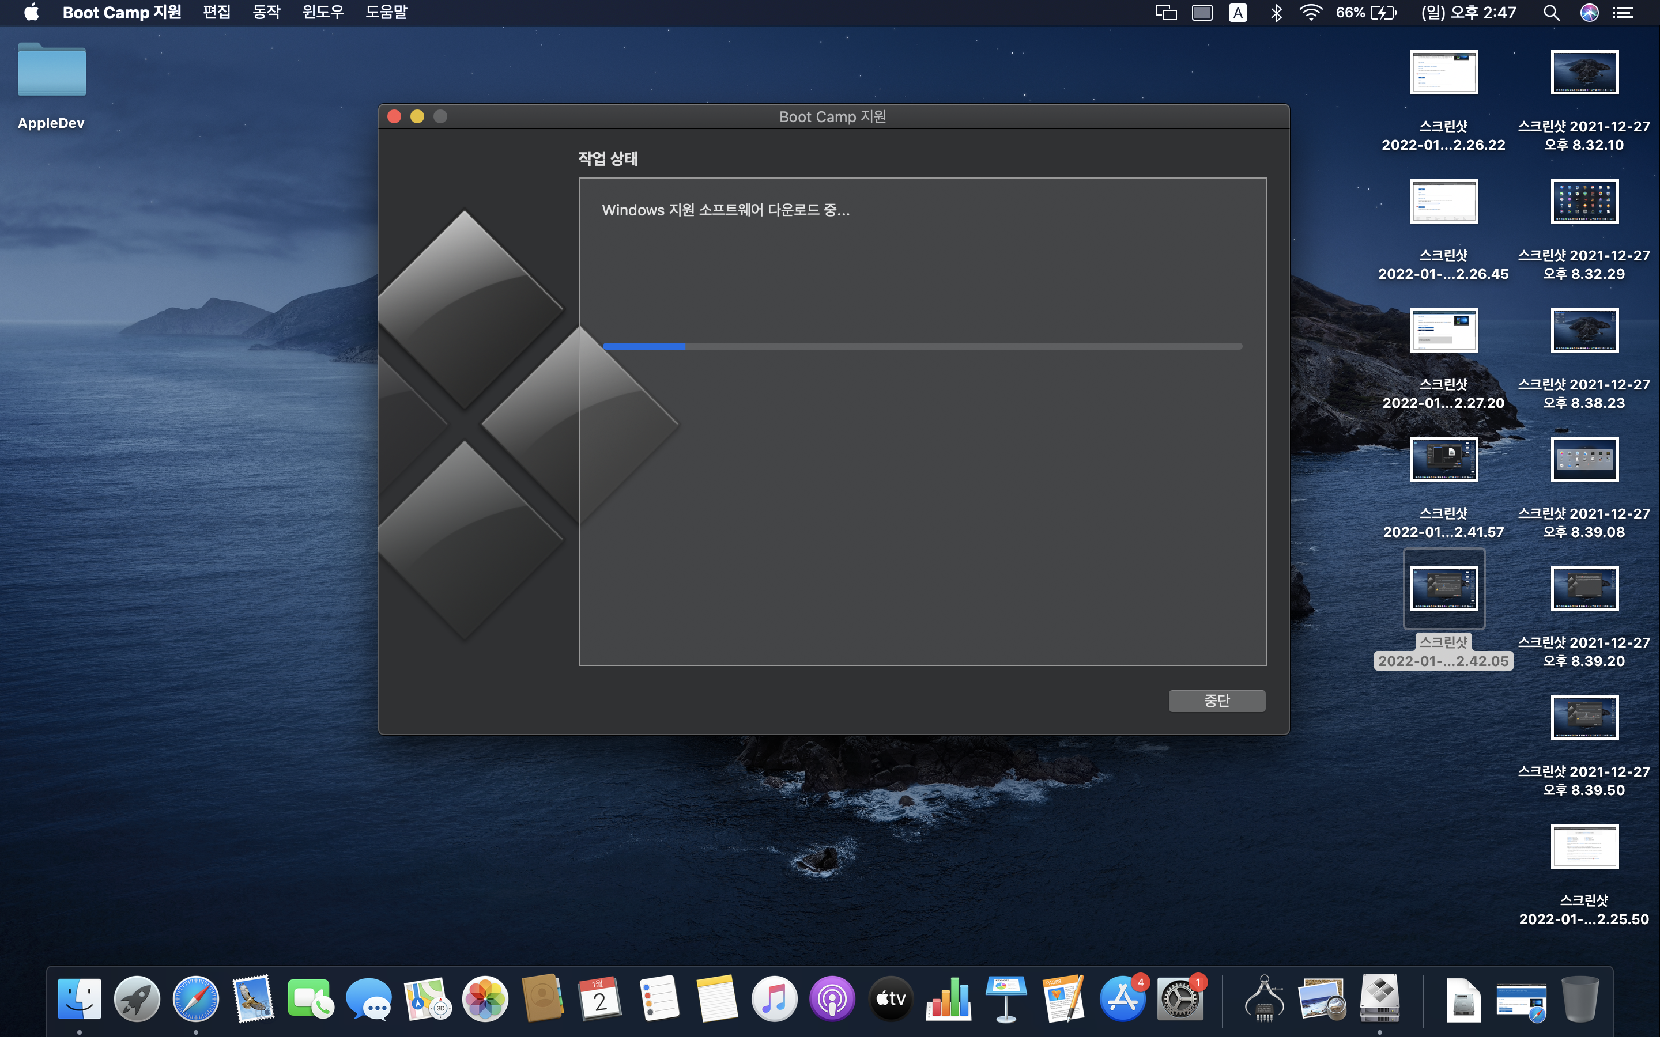Click the Bluetooth menu bar icon
The height and width of the screenshot is (1037, 1660).
coord(1276,12)
